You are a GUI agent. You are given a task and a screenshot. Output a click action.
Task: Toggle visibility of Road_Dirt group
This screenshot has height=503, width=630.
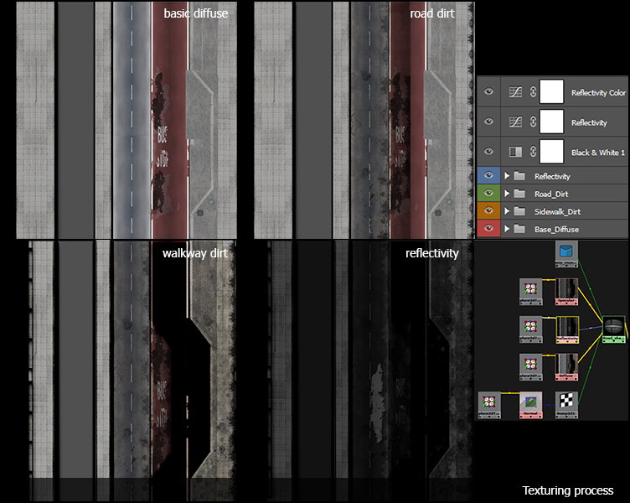click(x=489, y=194)
